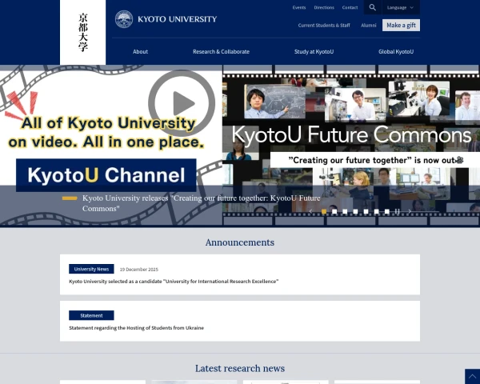This screenshot has width=480, height=384.
Task: Open the Current Students & Staff link
Action: coord(324,25)
